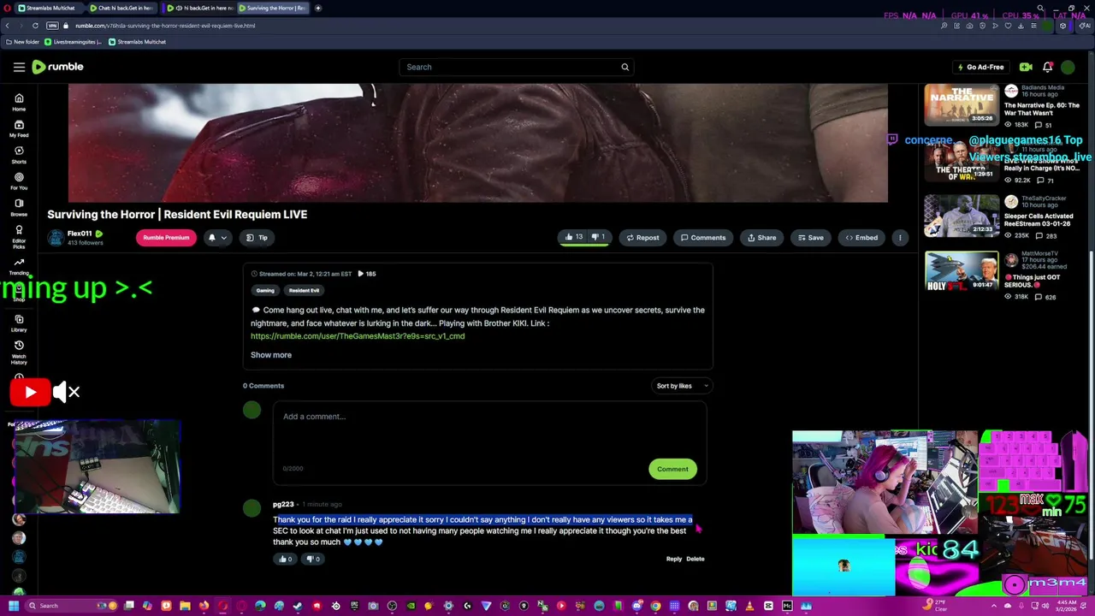Select the Surviving the Horror tab
Screen dimensions: 1095x616
click(x=274, y=8)
